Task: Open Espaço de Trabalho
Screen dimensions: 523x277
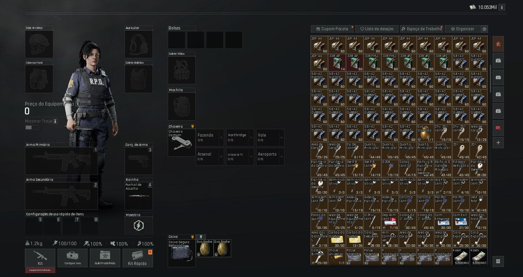Action: coord(422,29)
